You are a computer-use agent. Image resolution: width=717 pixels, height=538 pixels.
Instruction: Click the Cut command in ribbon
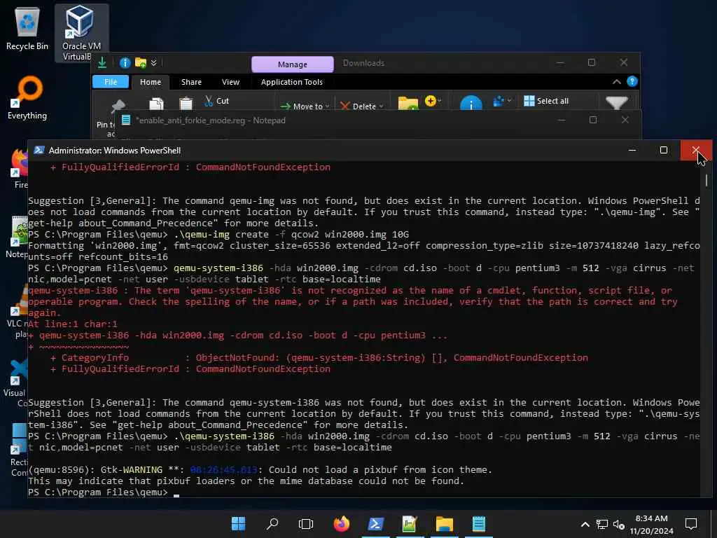tap(217, 101)
